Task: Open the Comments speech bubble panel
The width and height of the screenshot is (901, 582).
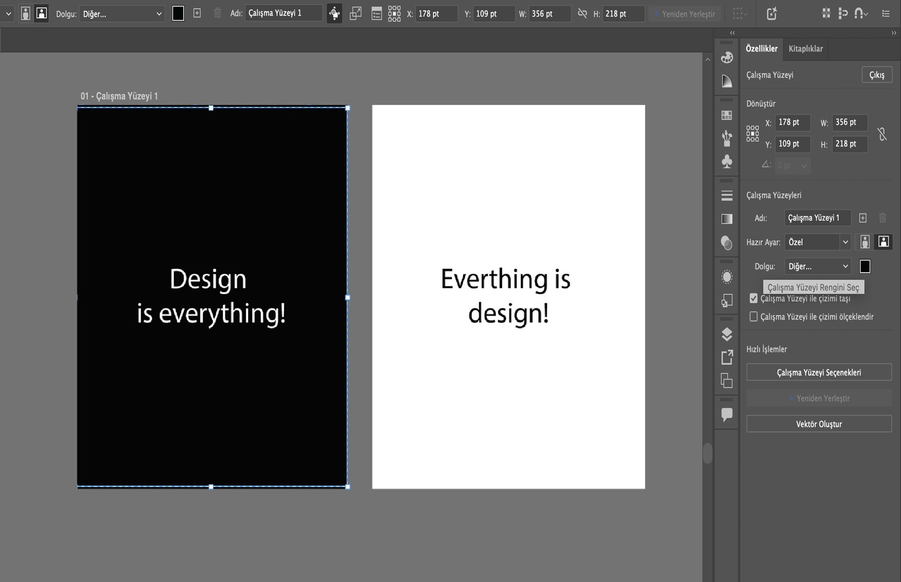Action: pyautogui.click(x=726, y=414)
